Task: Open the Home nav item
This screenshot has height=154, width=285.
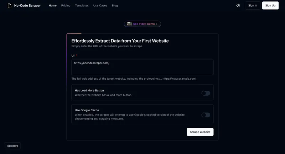Action: 52,5
